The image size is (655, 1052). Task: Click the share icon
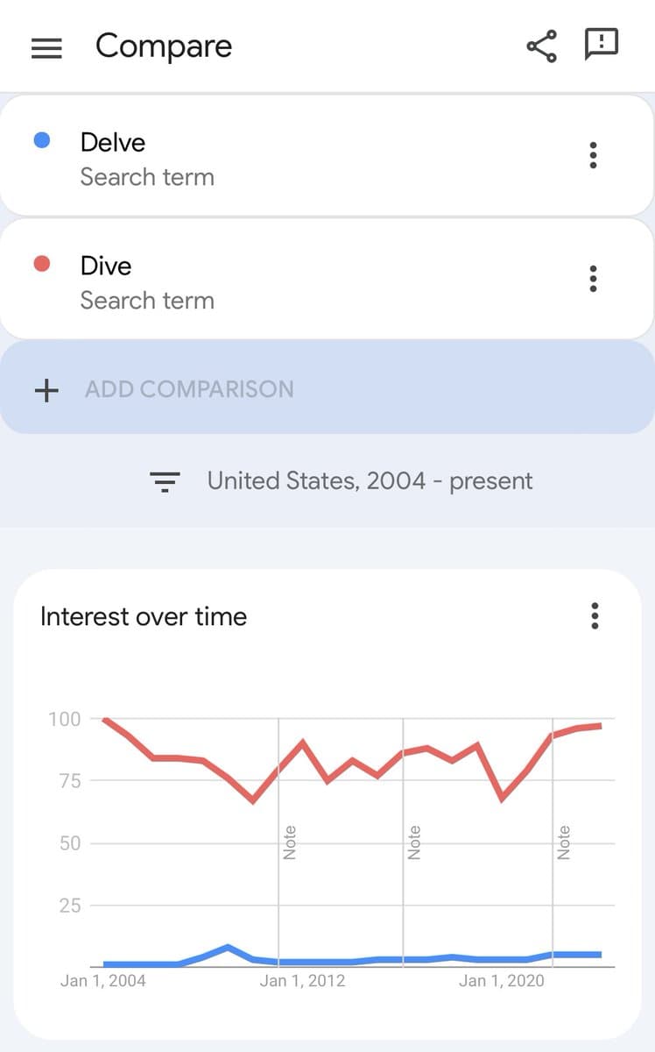click(x=542, y=46)
